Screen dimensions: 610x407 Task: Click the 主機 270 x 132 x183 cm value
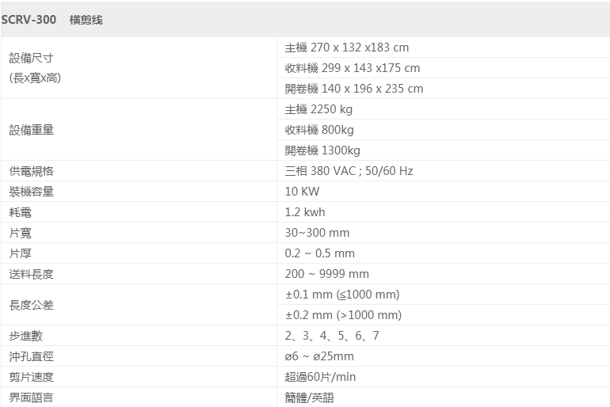tap(347, 48)
